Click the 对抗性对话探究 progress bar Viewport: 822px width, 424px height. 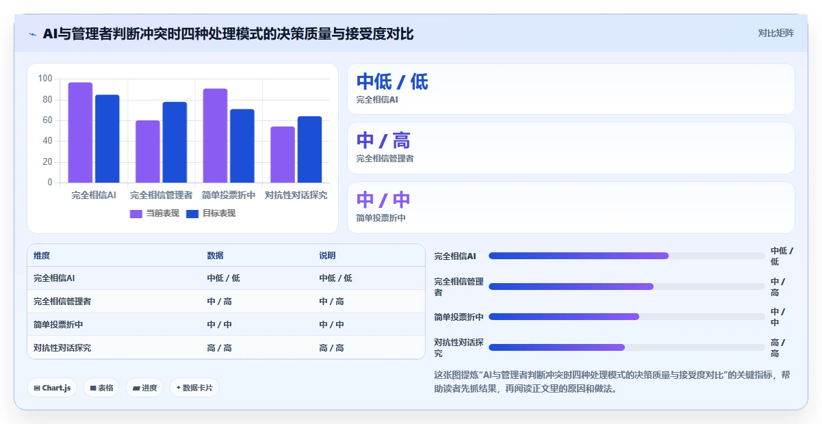tap(626, 347)
